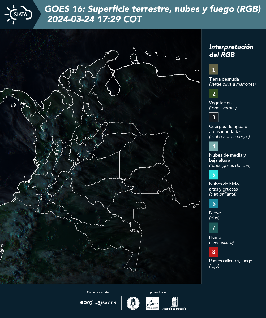Click the timestamp 2024-03-24 17:29 COT
The image size is (266, 318).
[95, 19]
